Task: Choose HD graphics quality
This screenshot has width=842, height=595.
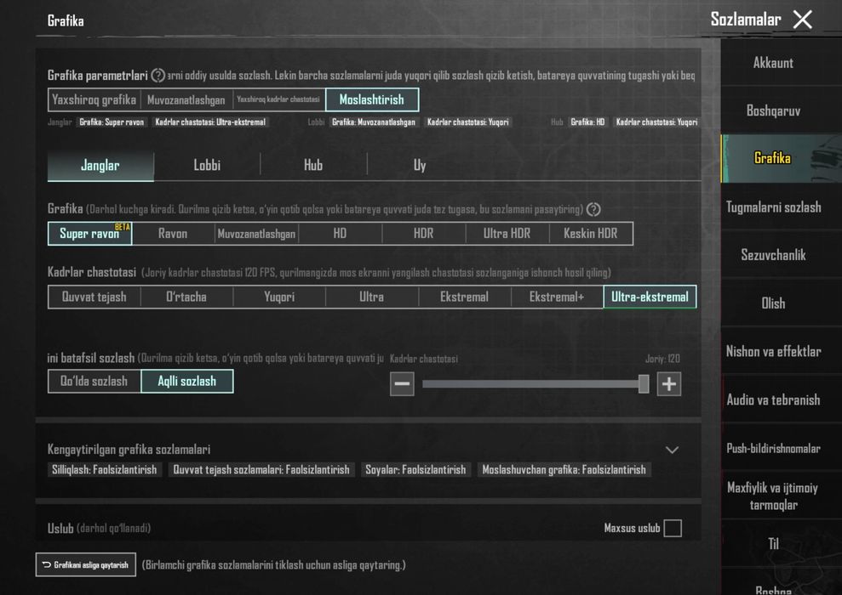Action: click(340, 234)
